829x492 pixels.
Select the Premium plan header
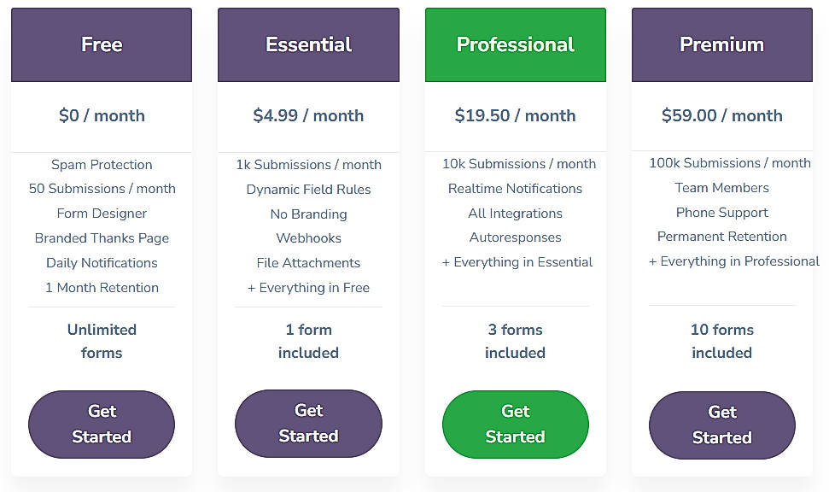pos(721,44)
